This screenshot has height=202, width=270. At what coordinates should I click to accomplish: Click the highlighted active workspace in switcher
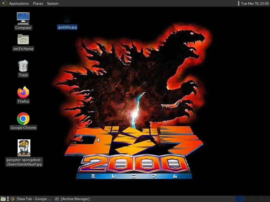[x=239, y=199]
